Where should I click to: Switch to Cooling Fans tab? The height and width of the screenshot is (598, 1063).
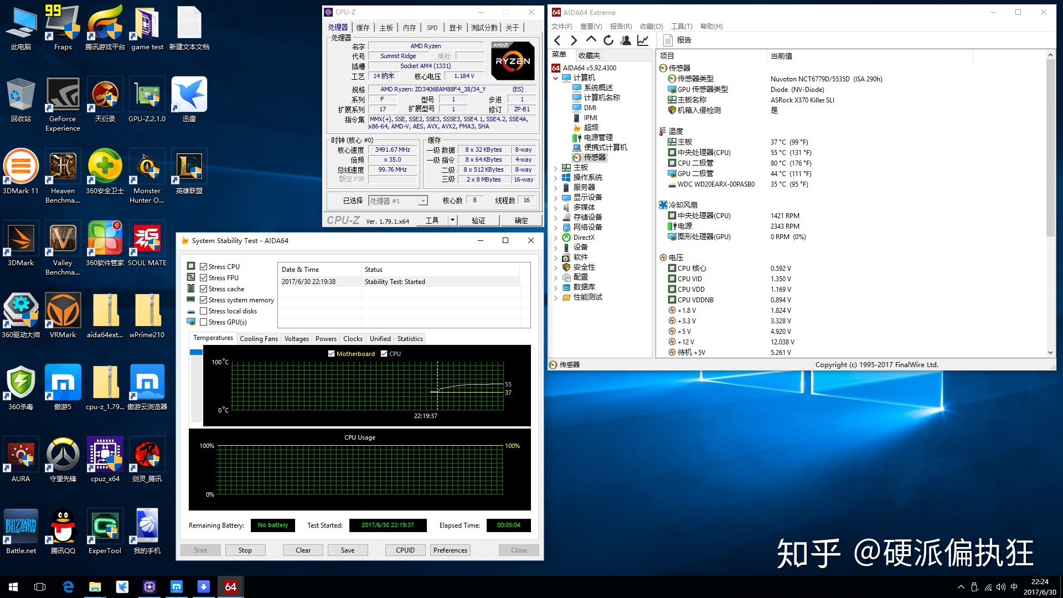[259, 339]
